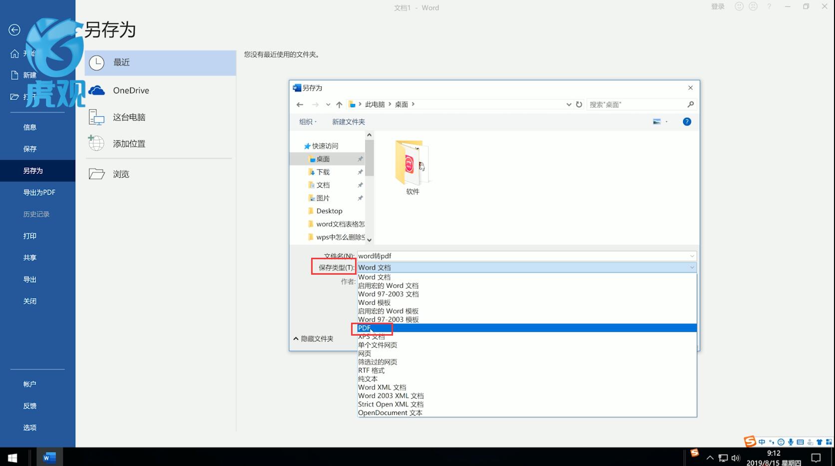Viewport: 835px width, 466px height.
Task: Show hidden tray icons chevron
Action: tap(710, 458)
